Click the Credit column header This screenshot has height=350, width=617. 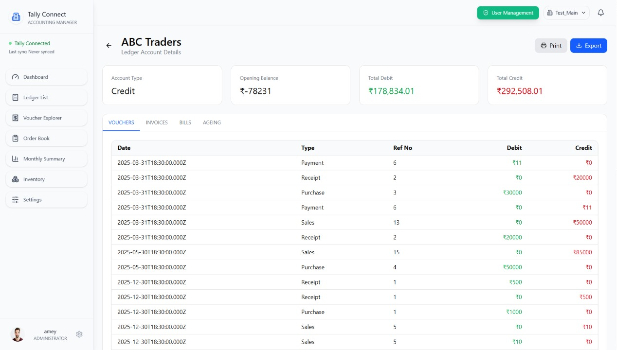coord(583,148)
